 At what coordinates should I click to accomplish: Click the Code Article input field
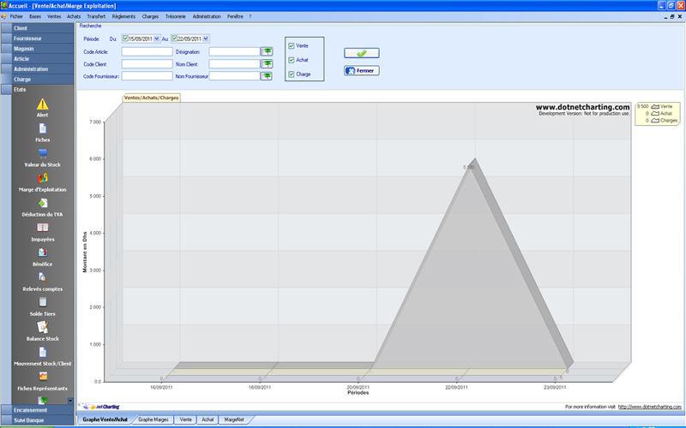pos(147,51)
